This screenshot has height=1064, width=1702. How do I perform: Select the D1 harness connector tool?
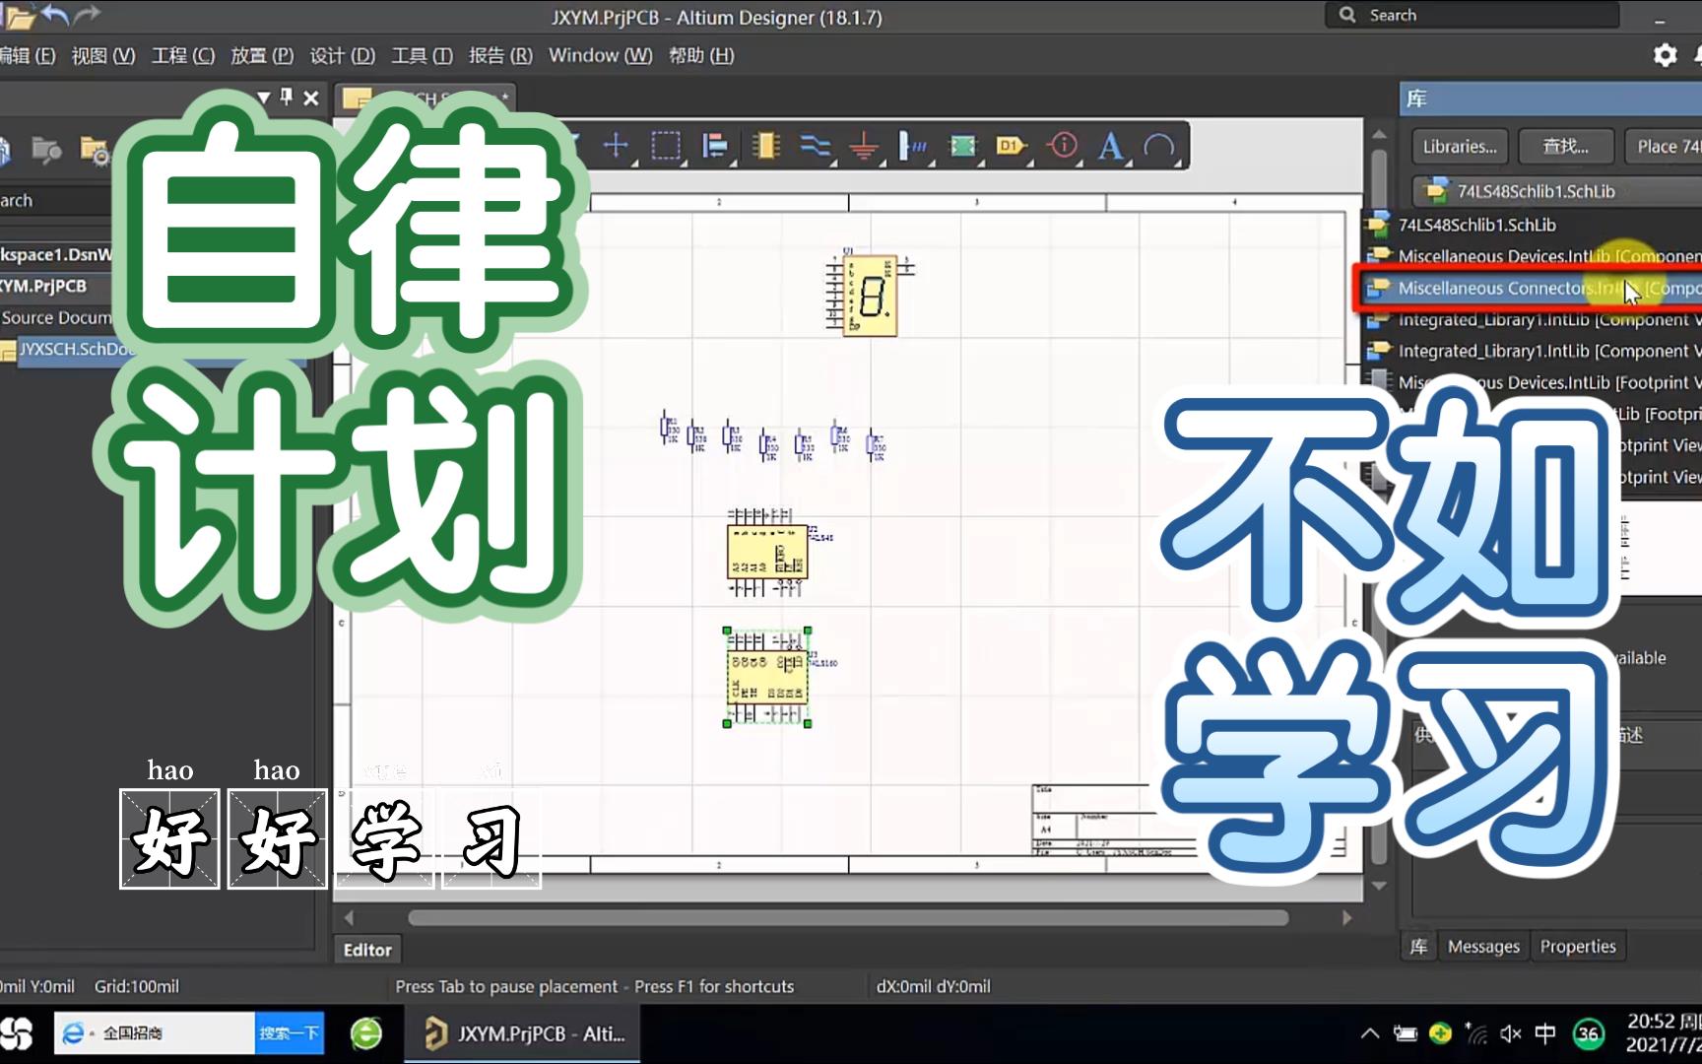click(1010, 146)
